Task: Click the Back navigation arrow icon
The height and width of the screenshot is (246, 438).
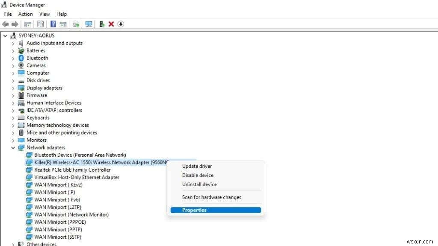Action: [x=5, y=24]
